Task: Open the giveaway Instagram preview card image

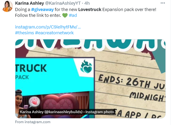Action: (90, 79)
